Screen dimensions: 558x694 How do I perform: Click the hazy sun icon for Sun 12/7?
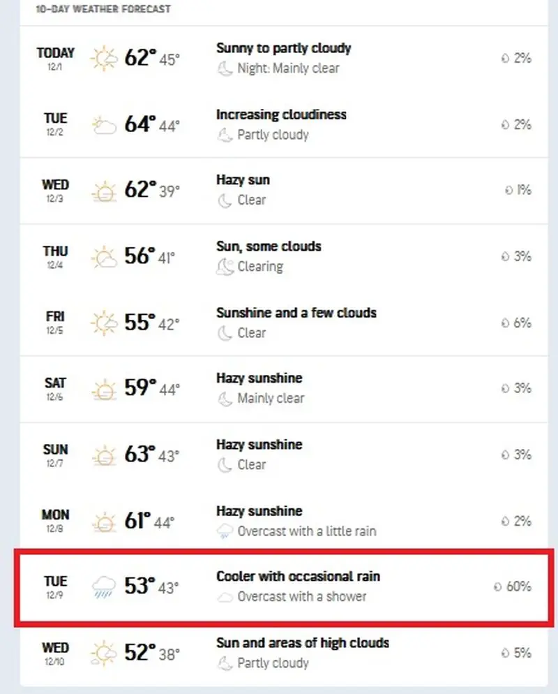coord(104,455)
